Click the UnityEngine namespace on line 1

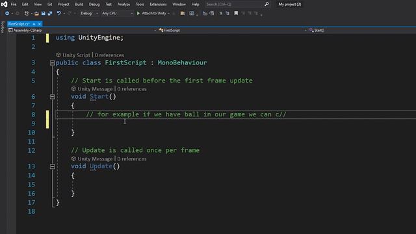click(x=99, y=38)
